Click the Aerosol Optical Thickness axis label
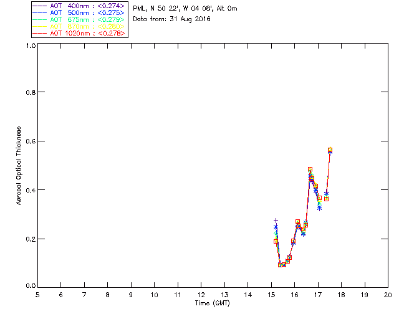The height and width of the screenshot is (319, 399). pyautogui.click(x=19, y=166)
